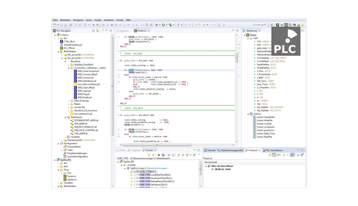358x206 pixels.
Task: Open the Projekt menu
Action: click(98, 20)
